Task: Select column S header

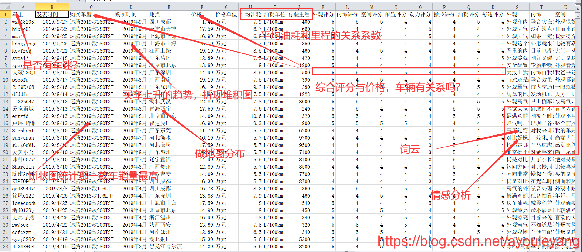Action: (517, 7)
